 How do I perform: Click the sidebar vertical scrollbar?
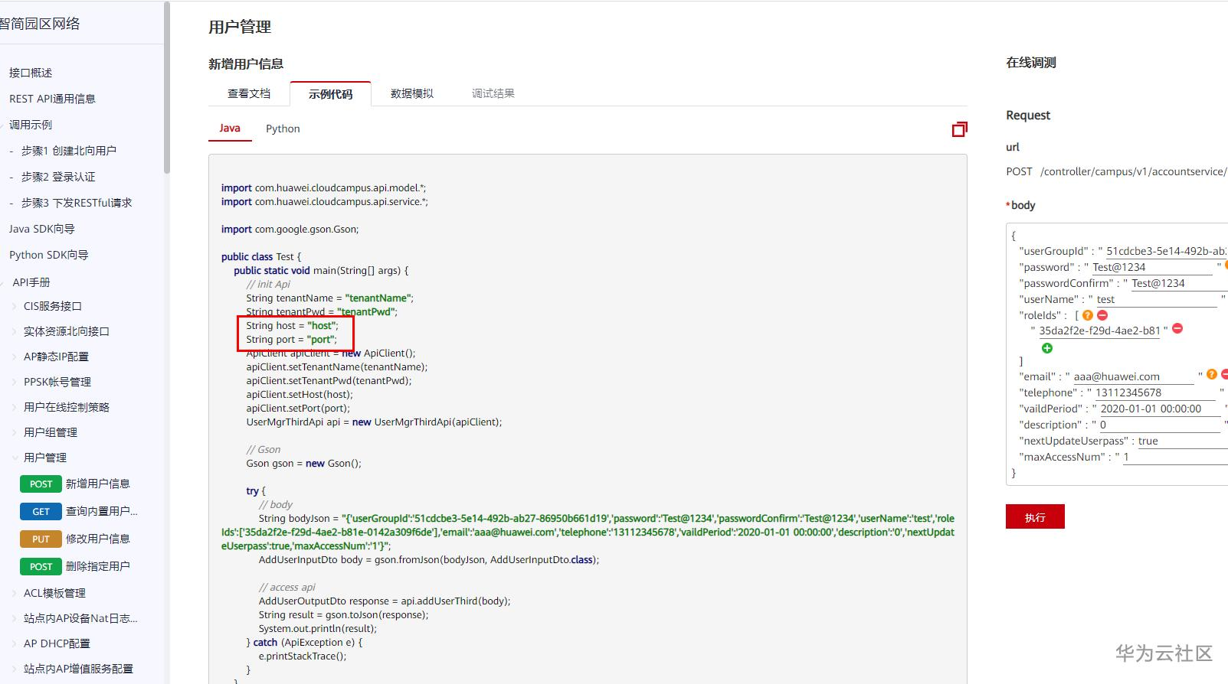pyautogui.click(x=167, y=87)
